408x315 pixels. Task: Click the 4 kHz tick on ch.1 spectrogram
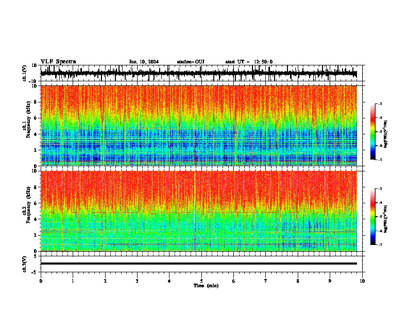36,134
